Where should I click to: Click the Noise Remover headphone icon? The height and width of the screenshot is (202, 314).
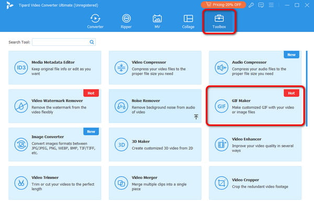(121, 106)
